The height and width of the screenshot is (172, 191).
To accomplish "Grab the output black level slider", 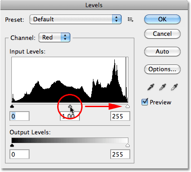I will pos(12,145).
